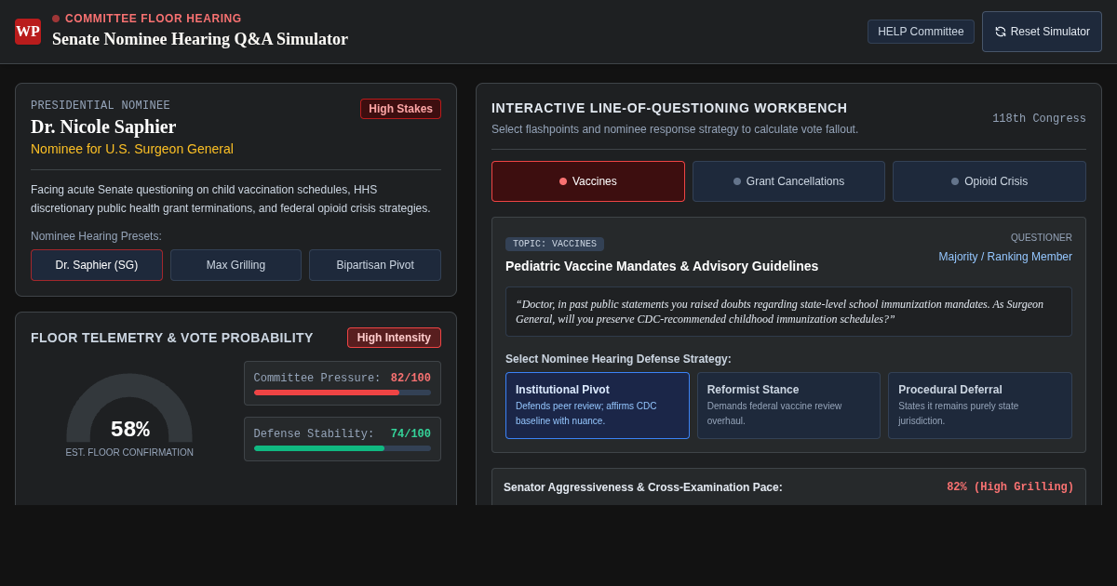Reset the simulator

[1042, 32]
